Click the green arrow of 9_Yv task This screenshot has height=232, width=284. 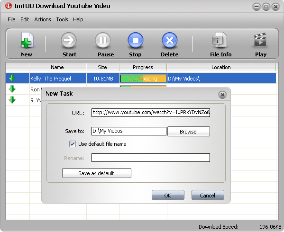point(12,100)
